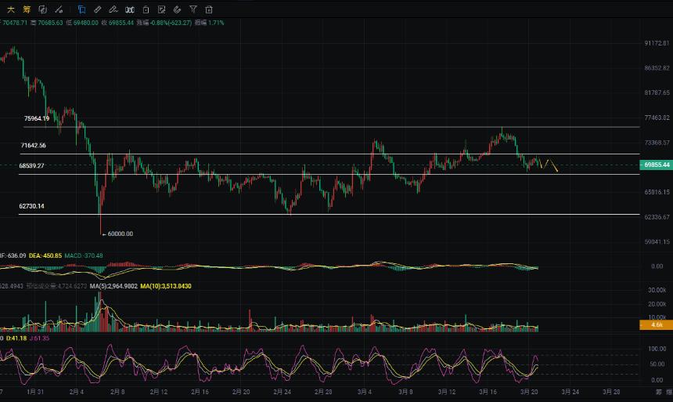This screenshot has width=673, height=402.
Task: Click the copy-refresh icon next to 筹
Action: click(x=42, y=9)
